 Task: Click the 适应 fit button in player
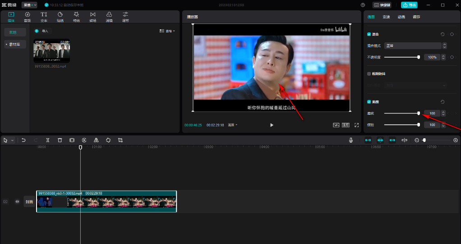point(346,125)
